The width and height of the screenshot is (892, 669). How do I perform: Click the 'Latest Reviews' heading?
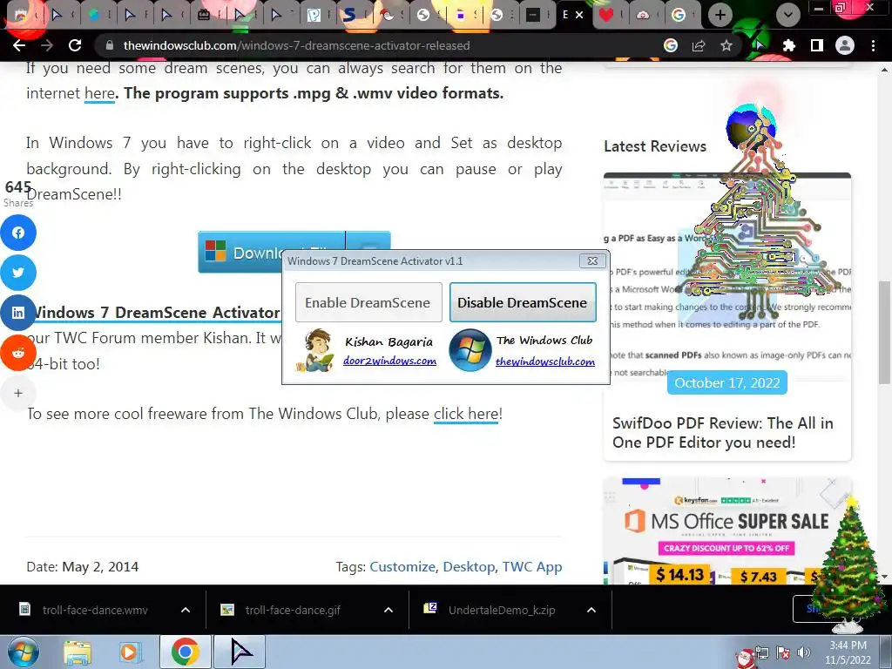(x=655, y=146)
